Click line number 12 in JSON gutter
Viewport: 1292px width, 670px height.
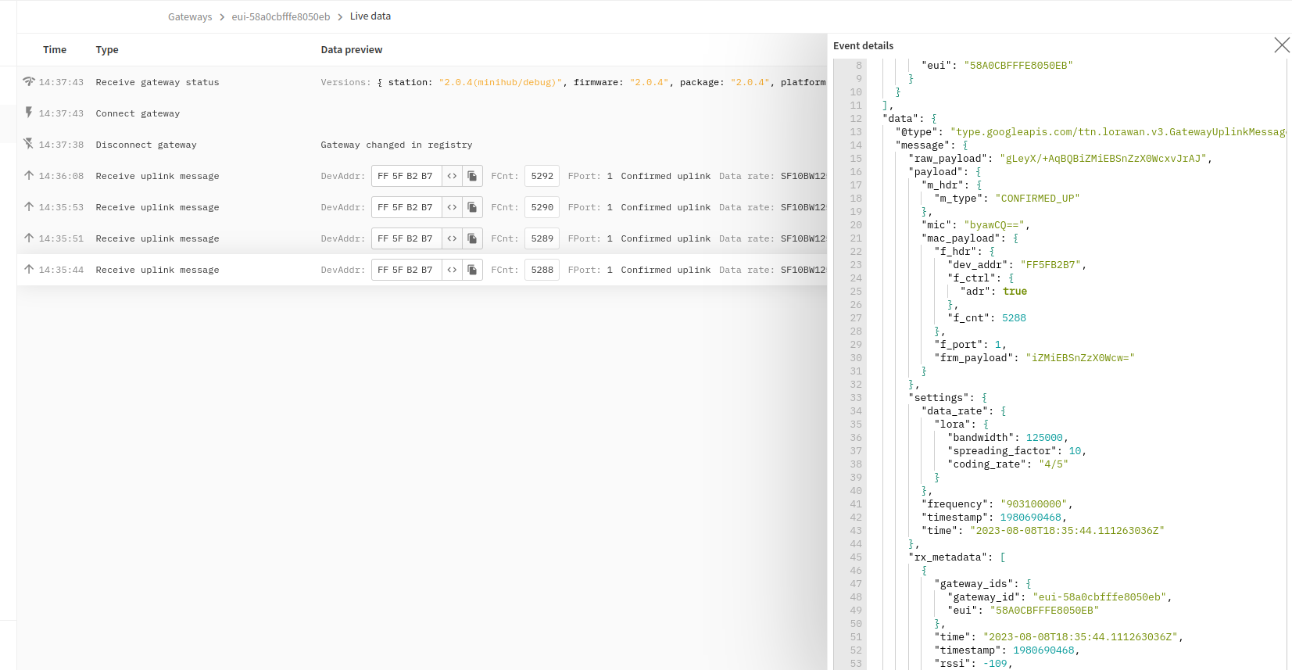856,119
